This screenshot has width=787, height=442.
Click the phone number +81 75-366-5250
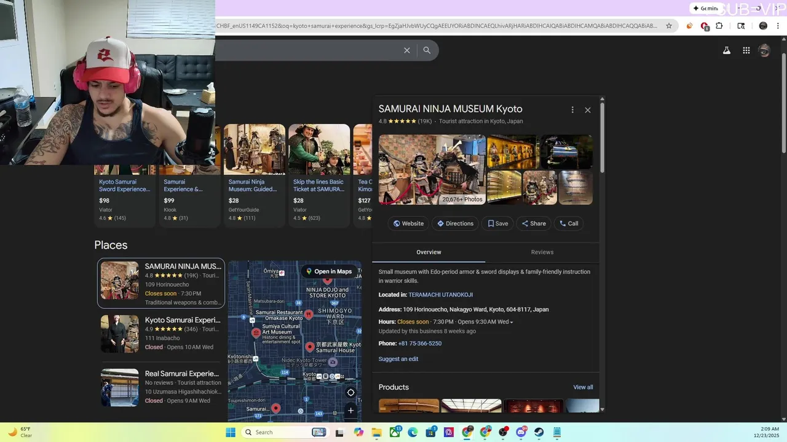[x=420, y=343]
